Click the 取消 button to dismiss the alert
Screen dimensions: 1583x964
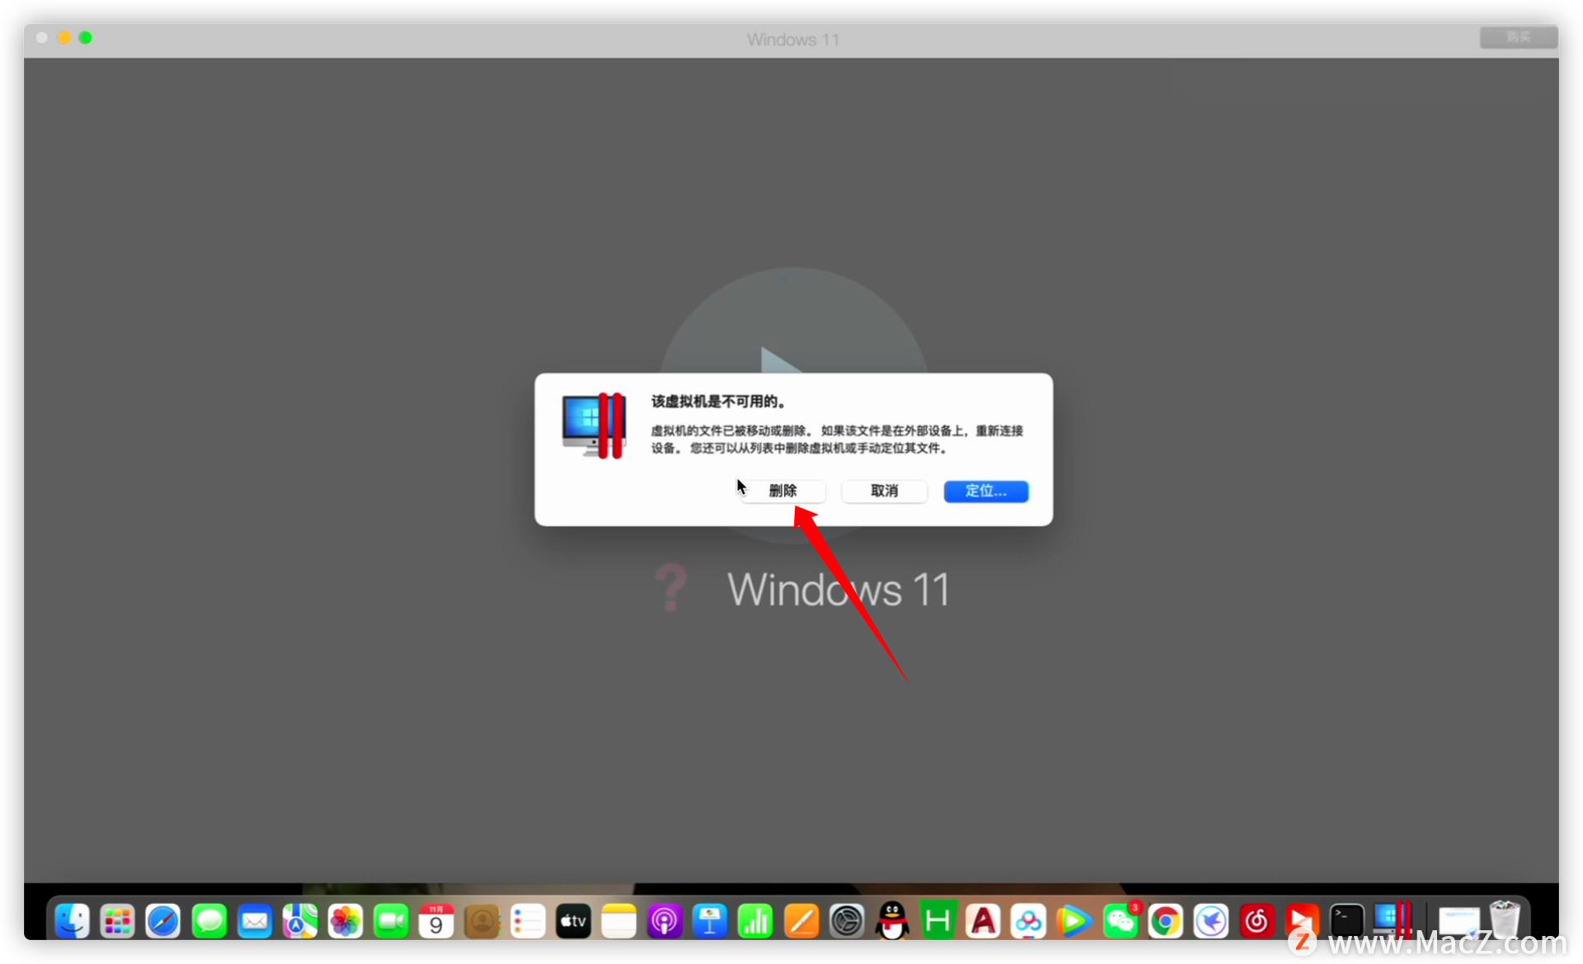point(884,491)
